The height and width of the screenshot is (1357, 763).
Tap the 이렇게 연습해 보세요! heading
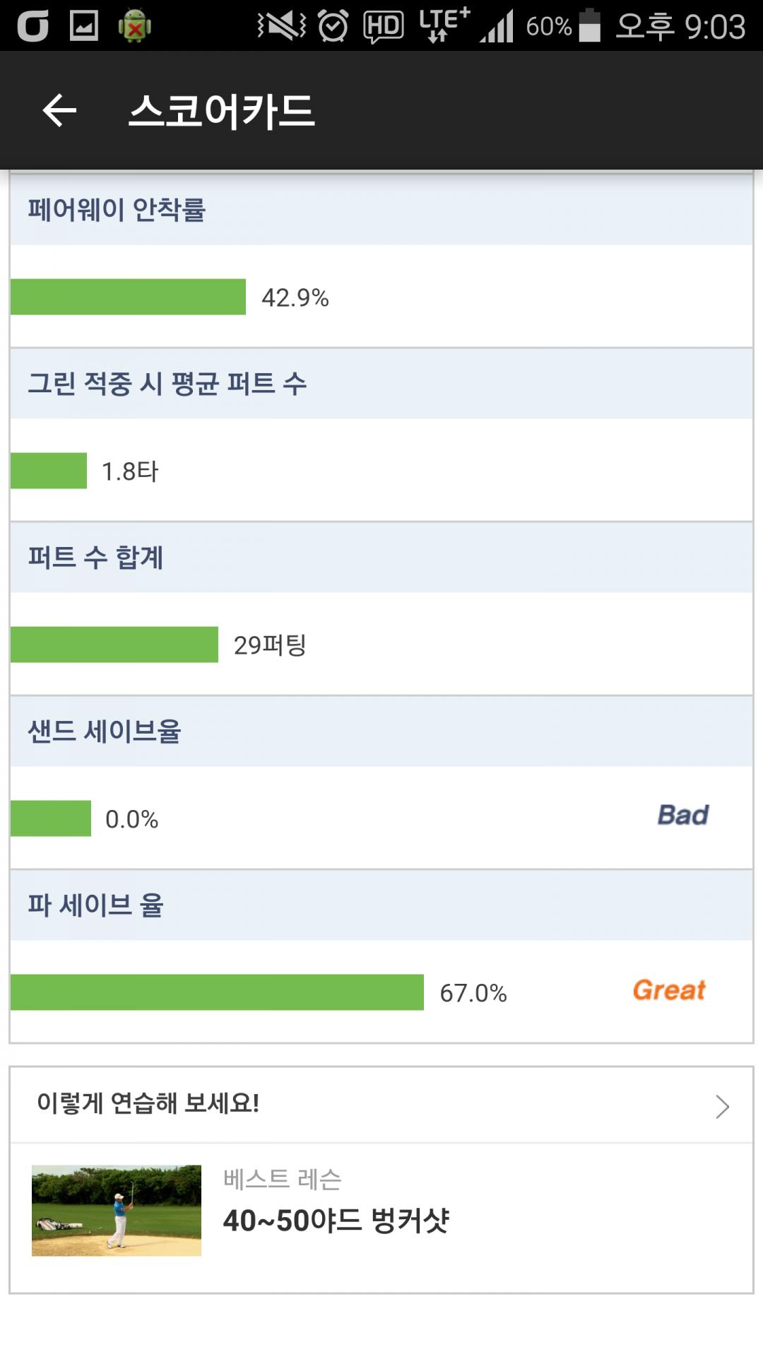coord(148,1103)
